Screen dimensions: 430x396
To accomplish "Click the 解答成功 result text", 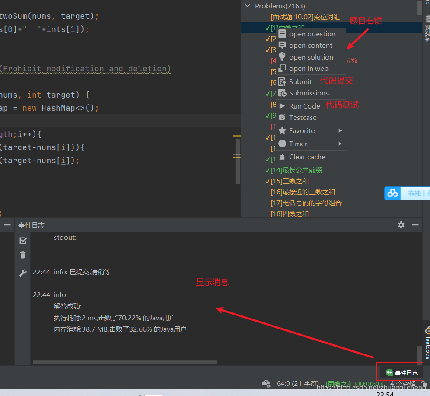I will [68, 306].
